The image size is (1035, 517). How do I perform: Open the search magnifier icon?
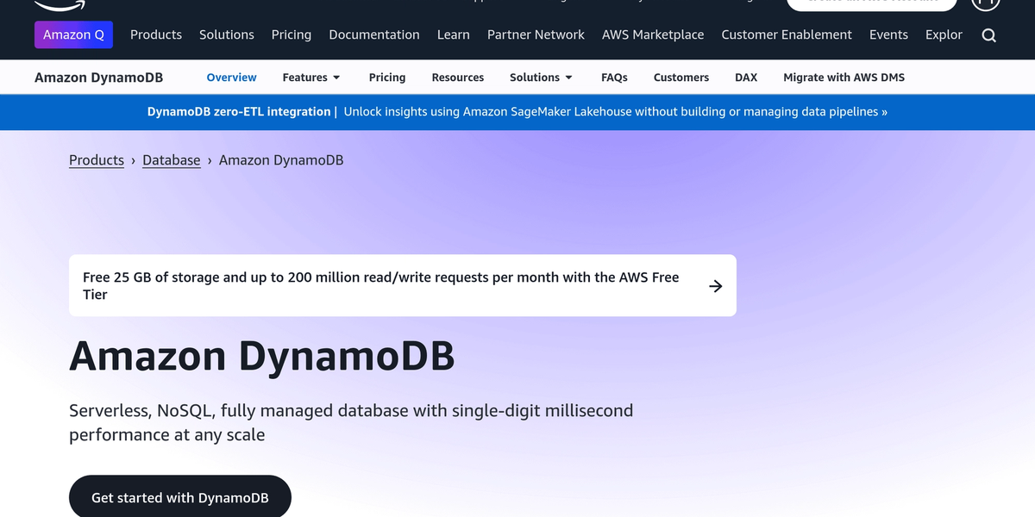pos(988,35)
